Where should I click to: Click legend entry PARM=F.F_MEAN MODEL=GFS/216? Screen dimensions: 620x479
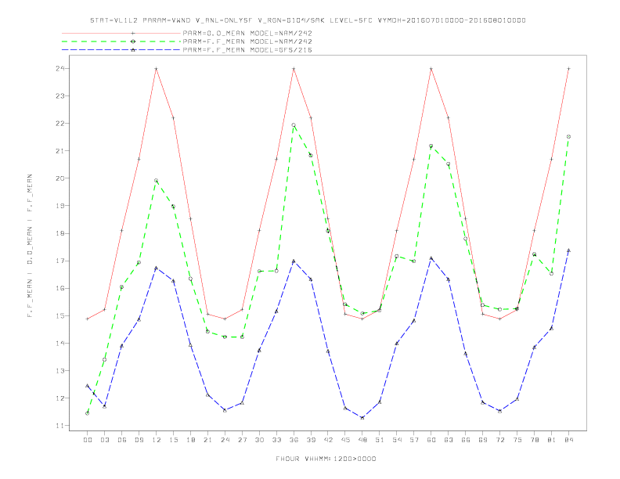[247, 50]
